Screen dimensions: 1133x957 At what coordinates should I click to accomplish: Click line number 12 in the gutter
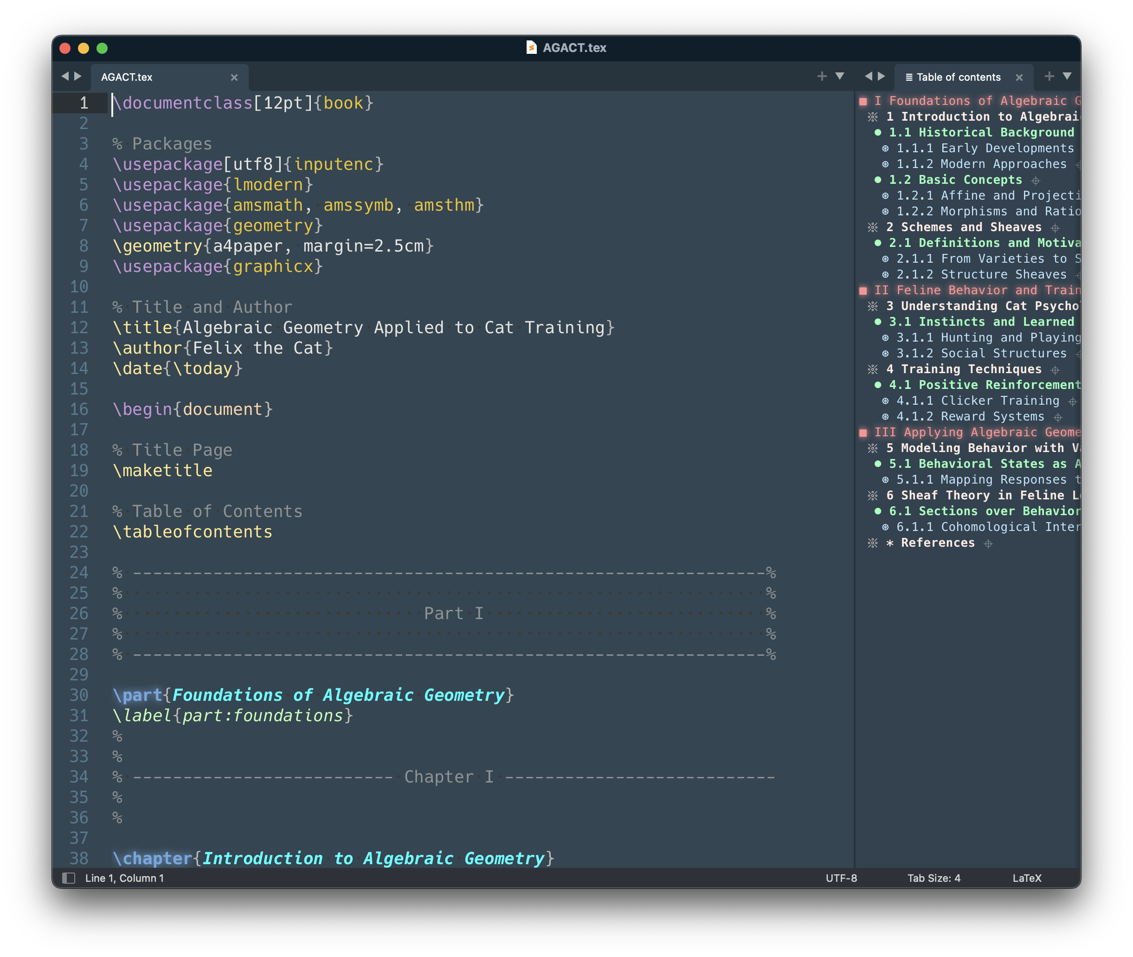pos(79,327)
